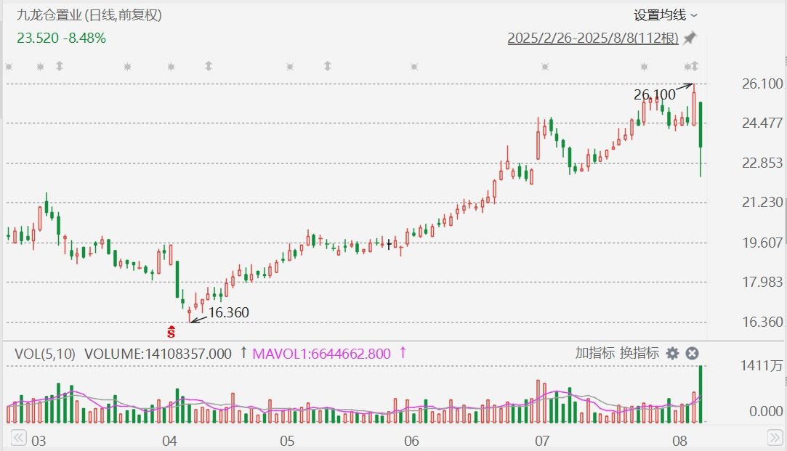Click the chart title 九龙仓置业(日线,前复权)
Screen dimensions: 787x451
coord(89,15)
